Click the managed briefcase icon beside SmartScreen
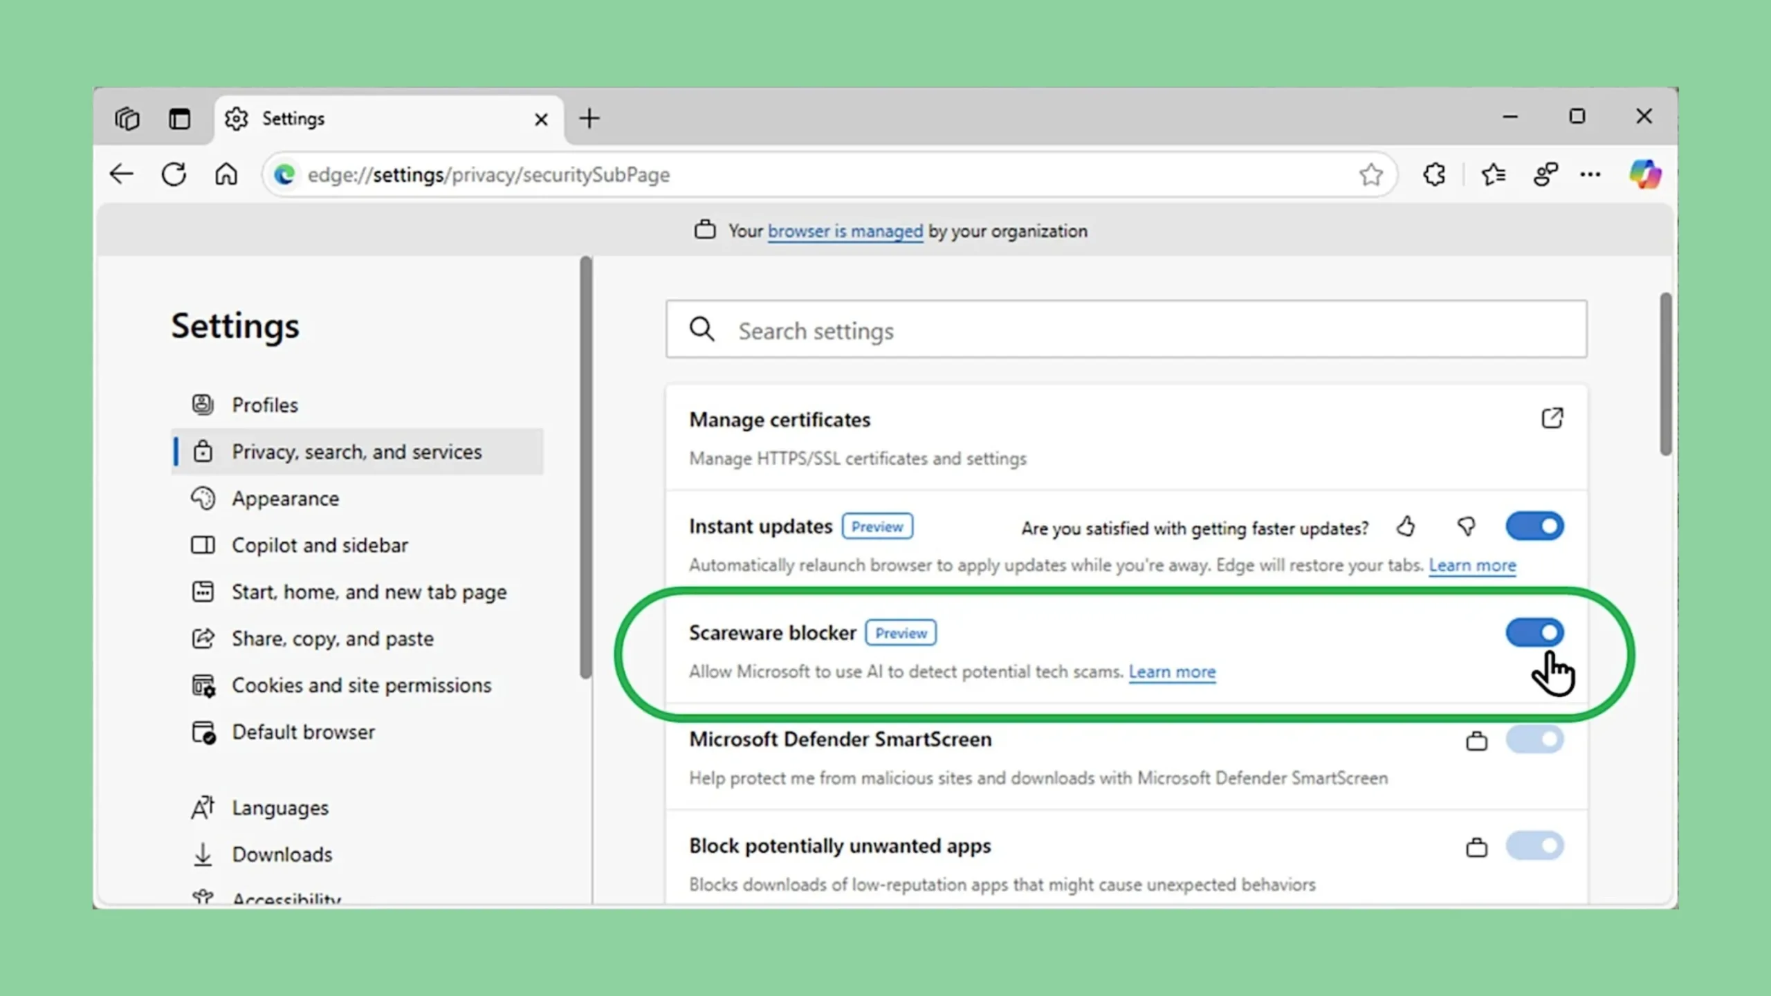 (x=1476, y=741)
